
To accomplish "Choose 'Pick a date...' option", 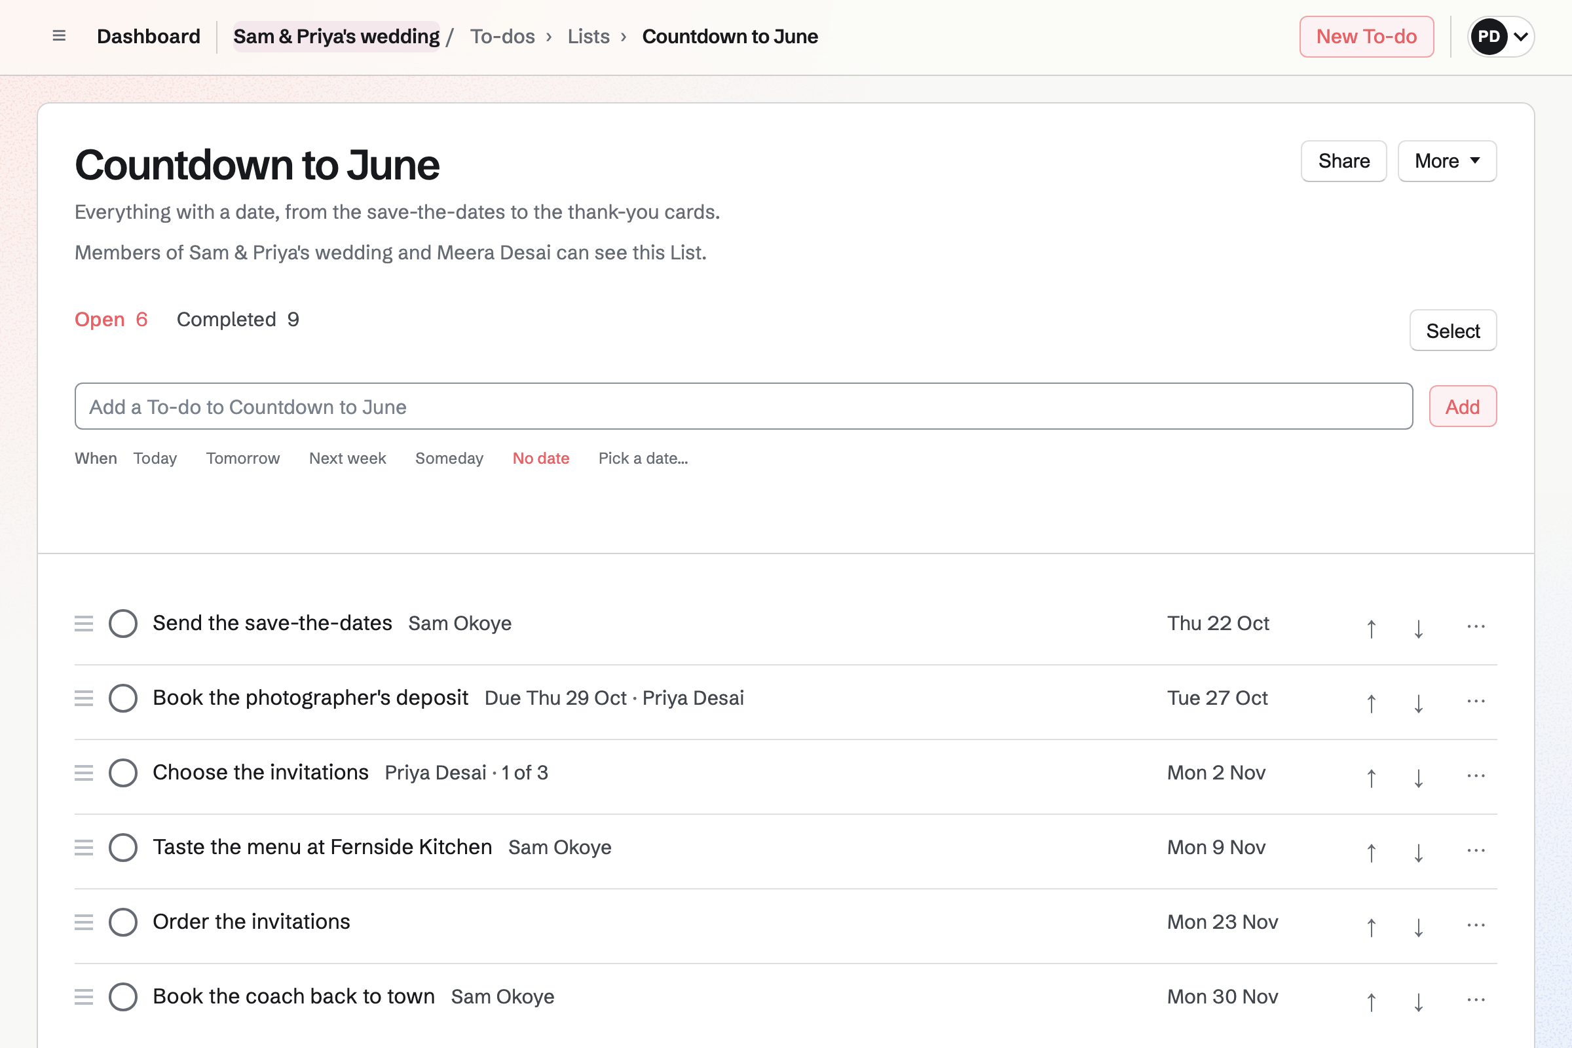I will pos(643,458).
